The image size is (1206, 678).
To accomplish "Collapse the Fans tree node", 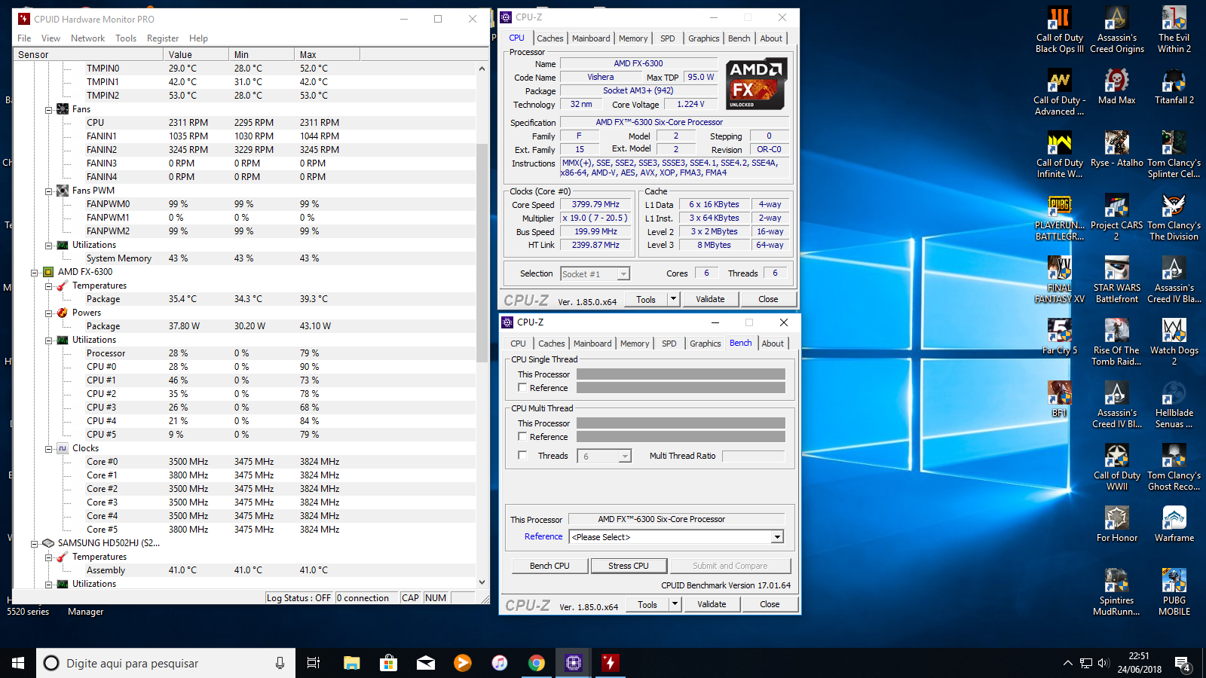I will [48, 109].
